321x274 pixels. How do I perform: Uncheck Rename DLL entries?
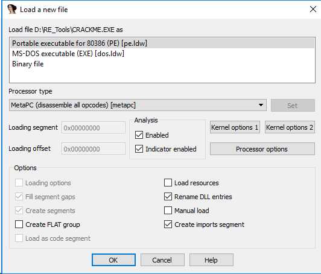[168, 197]
